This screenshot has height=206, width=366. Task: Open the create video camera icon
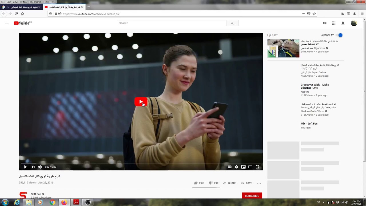pos(325,23)
